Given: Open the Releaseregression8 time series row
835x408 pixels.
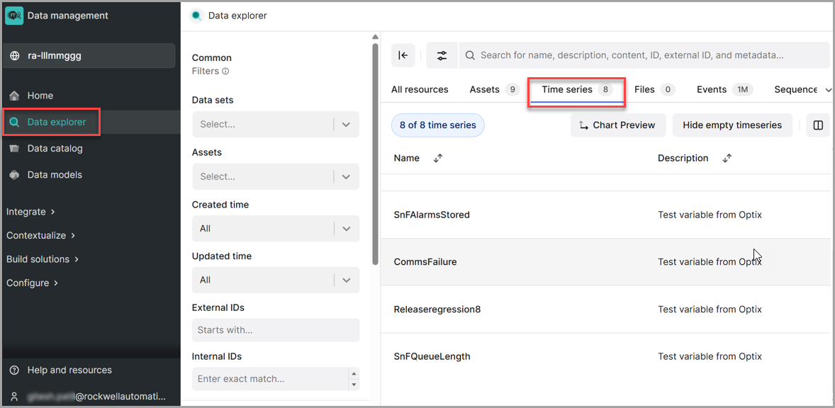Looking at the screenshot, I should pos(605,309).
